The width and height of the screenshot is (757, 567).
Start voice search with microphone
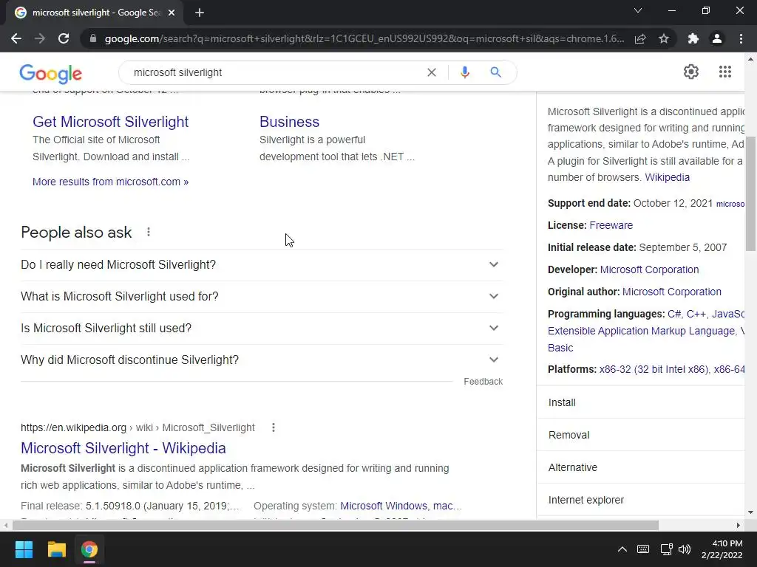click(x=464, y=72)
